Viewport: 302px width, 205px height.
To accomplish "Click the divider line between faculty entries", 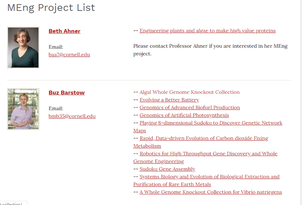I will [x=149, y=80].
